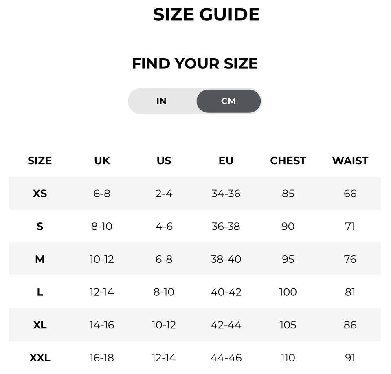
Task: Click the EU column header
Action: (x=226, y=161)
